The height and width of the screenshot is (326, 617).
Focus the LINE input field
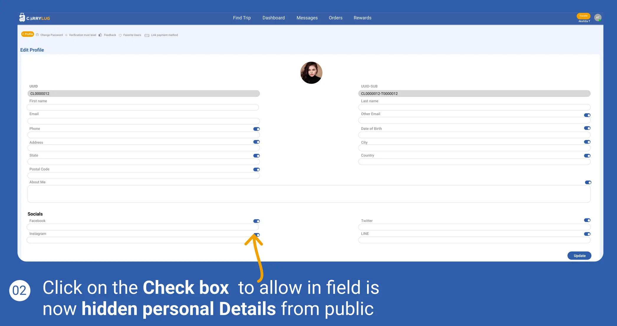tap(474, 240)
